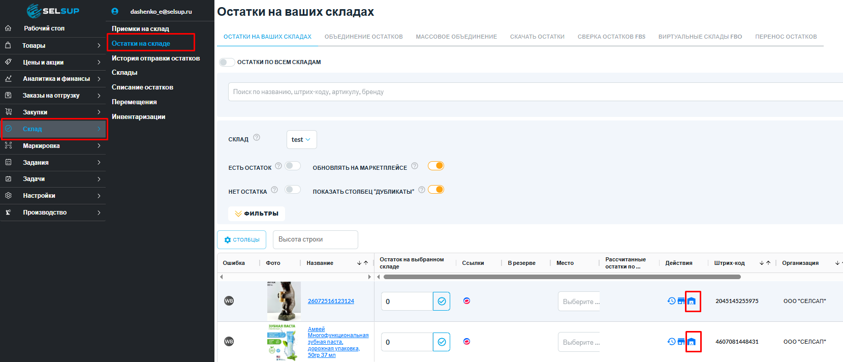The height and width of the screenshot is (362, 843).
Task: Click the WB badge in the first row
Action: [x=229, y=301]
